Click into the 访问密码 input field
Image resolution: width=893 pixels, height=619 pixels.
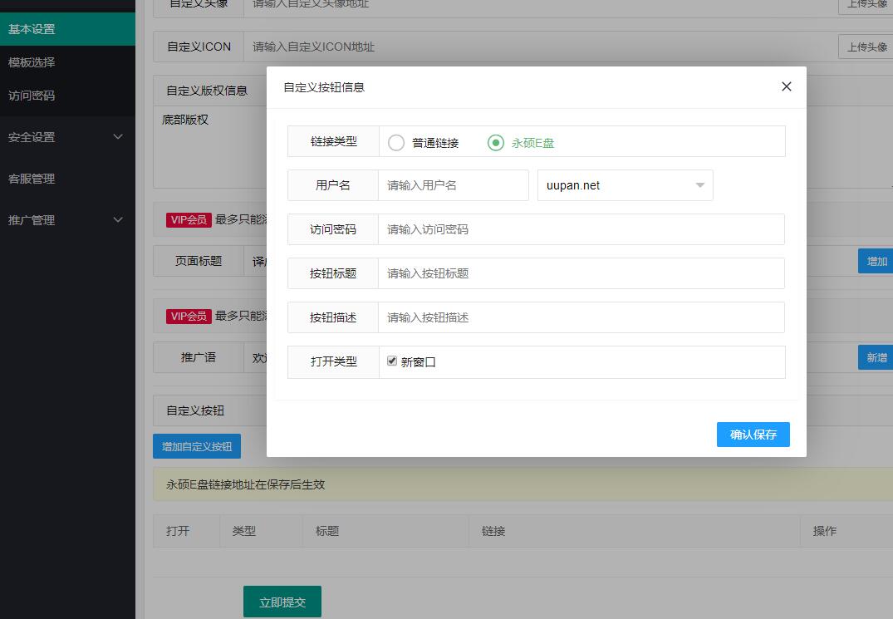(x=581, y=229)
